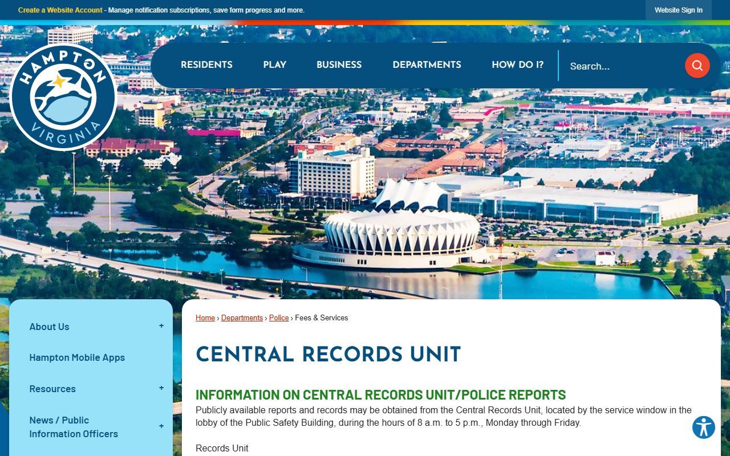Click the Website Sign In button
Image resolution: width=730 pixels, height=456 pixels.
679,10
